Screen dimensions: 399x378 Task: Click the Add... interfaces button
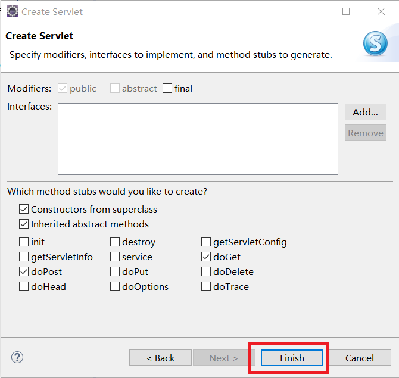[365, 112]
